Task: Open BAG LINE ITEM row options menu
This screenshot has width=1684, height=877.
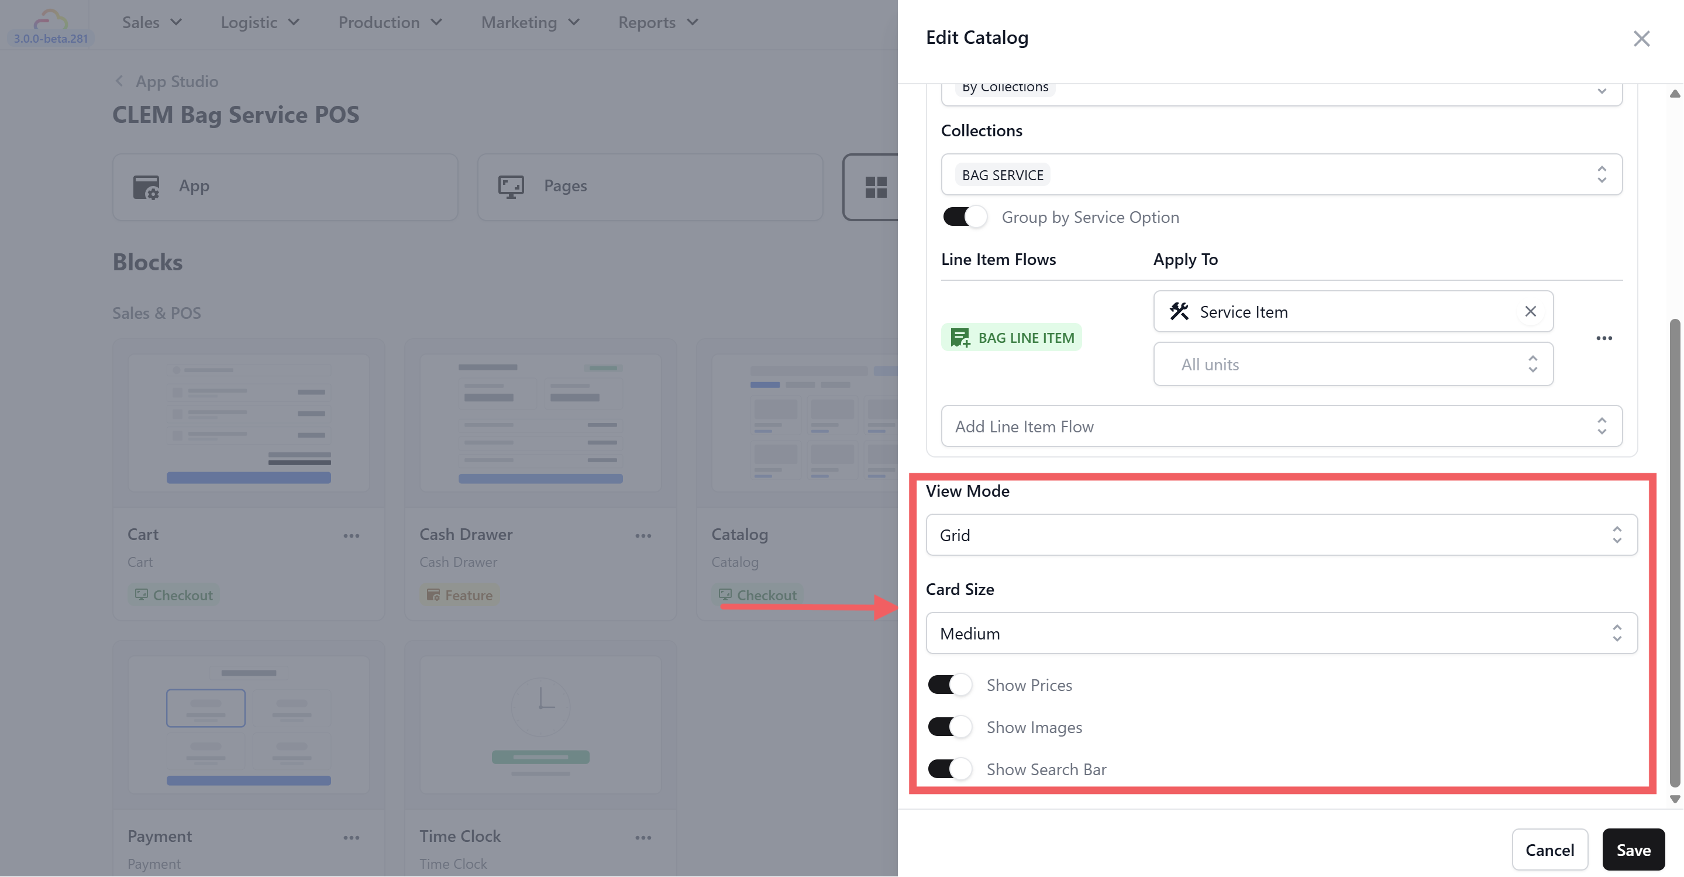Action: pos(1604,338)
